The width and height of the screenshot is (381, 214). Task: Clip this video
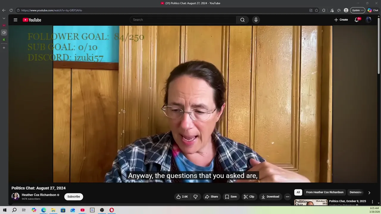[x=249, y=196]
